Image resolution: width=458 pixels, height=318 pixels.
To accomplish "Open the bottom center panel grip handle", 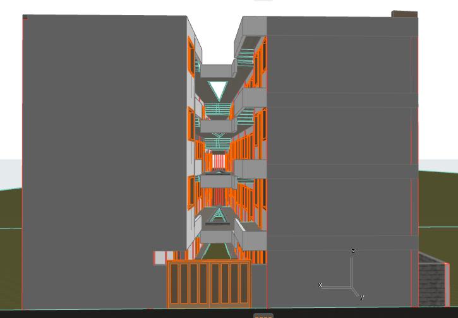I will coord(263,315).
